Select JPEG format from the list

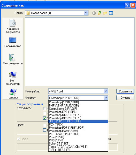78,121
